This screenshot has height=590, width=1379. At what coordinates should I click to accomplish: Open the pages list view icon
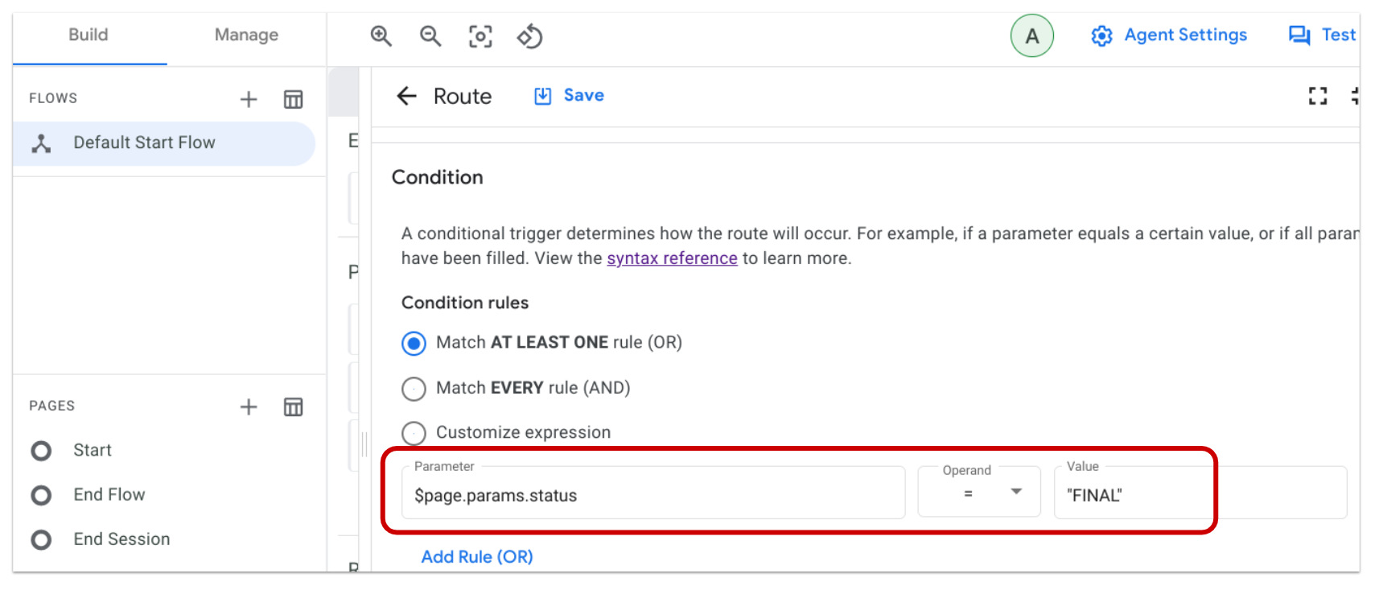(293, 406)
